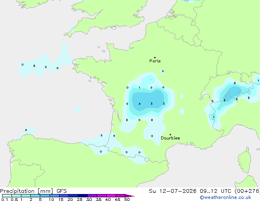
Task: Click the Dourbies city label
Action: pos(170,138)
